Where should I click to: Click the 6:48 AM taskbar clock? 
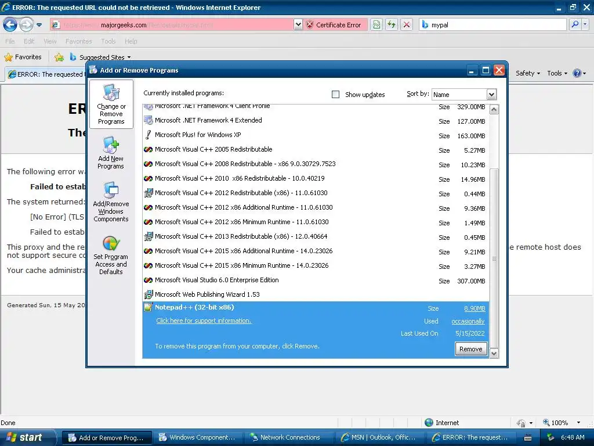click(x=573, y=437)
